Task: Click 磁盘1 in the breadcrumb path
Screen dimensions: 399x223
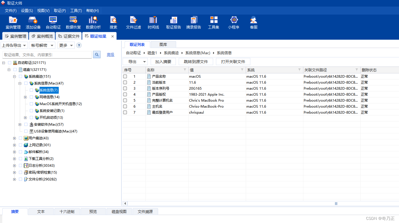Action: (152, 53)
